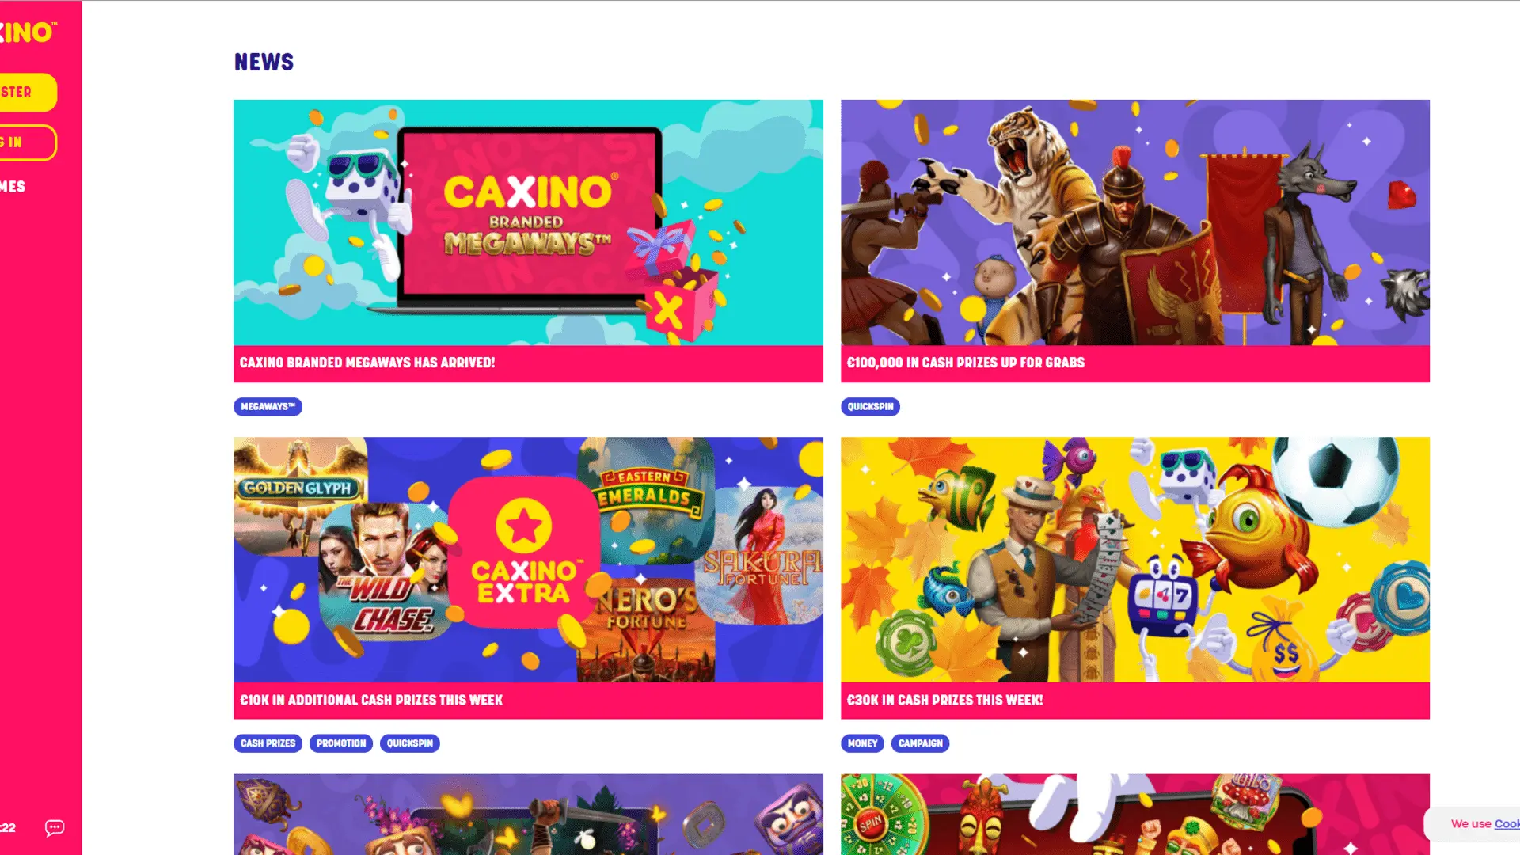
Task: Filter by the PROMOTION tag
Action: pos(341,743)
